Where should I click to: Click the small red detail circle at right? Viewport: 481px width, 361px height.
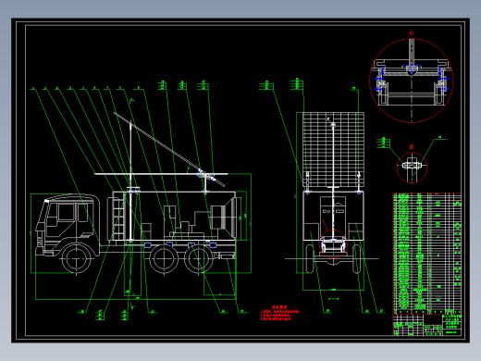coord(412,168)
